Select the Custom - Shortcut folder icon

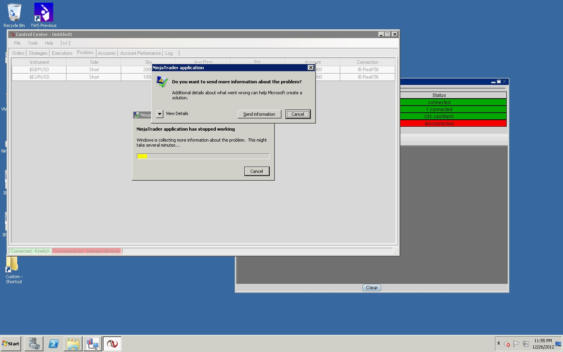point(14,270)
